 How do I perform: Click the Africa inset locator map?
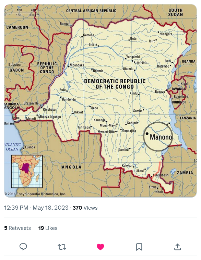[27, 171]
